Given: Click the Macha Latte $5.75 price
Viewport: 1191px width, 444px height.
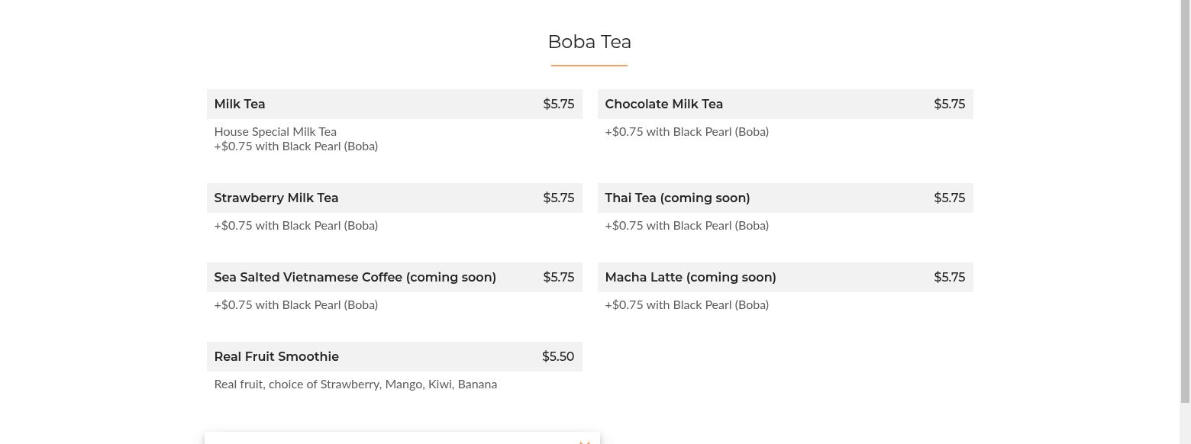Looking at the screenshot, I should [950, 277].
